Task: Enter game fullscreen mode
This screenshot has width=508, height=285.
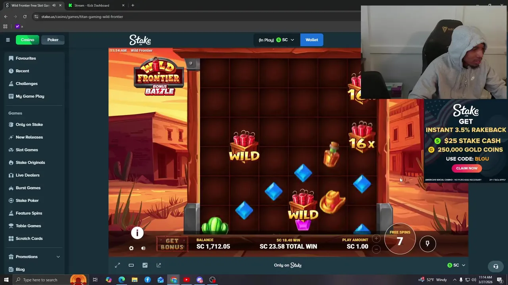Action: pyautogui.click(x=117, y=265)
